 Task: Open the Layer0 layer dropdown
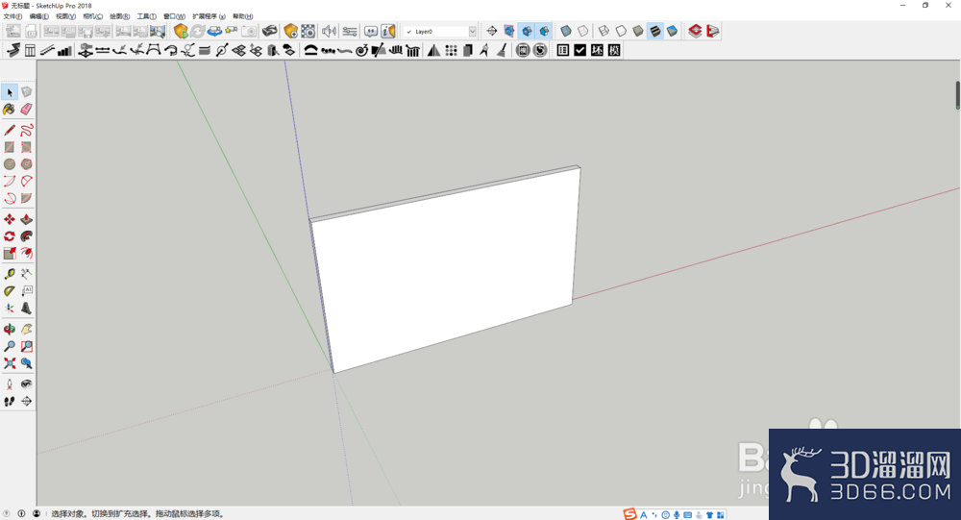coord(440,32)
